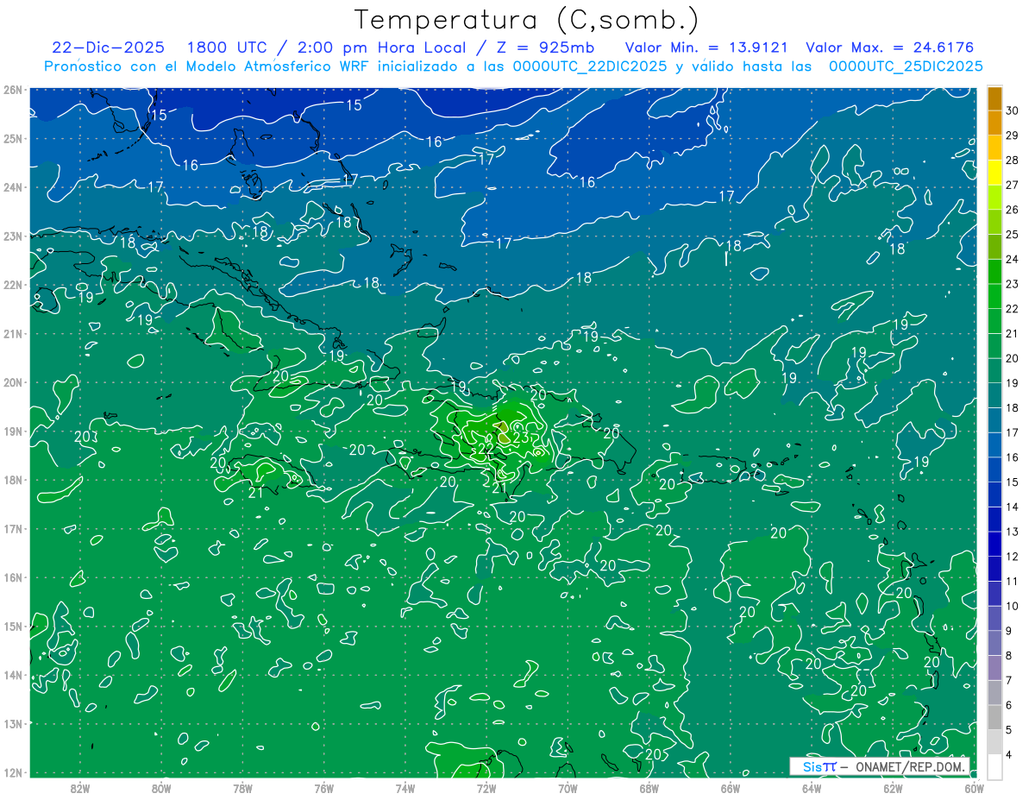Click the 'Valor Max. = 24.6176' readout
This screenshot has height=800, width=1035.
[x=890, y=47]
